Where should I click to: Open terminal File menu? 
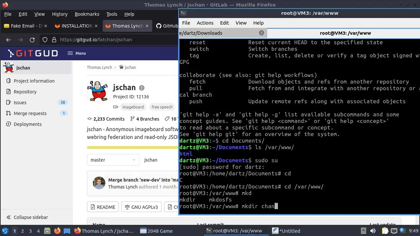tap(186, 23)
